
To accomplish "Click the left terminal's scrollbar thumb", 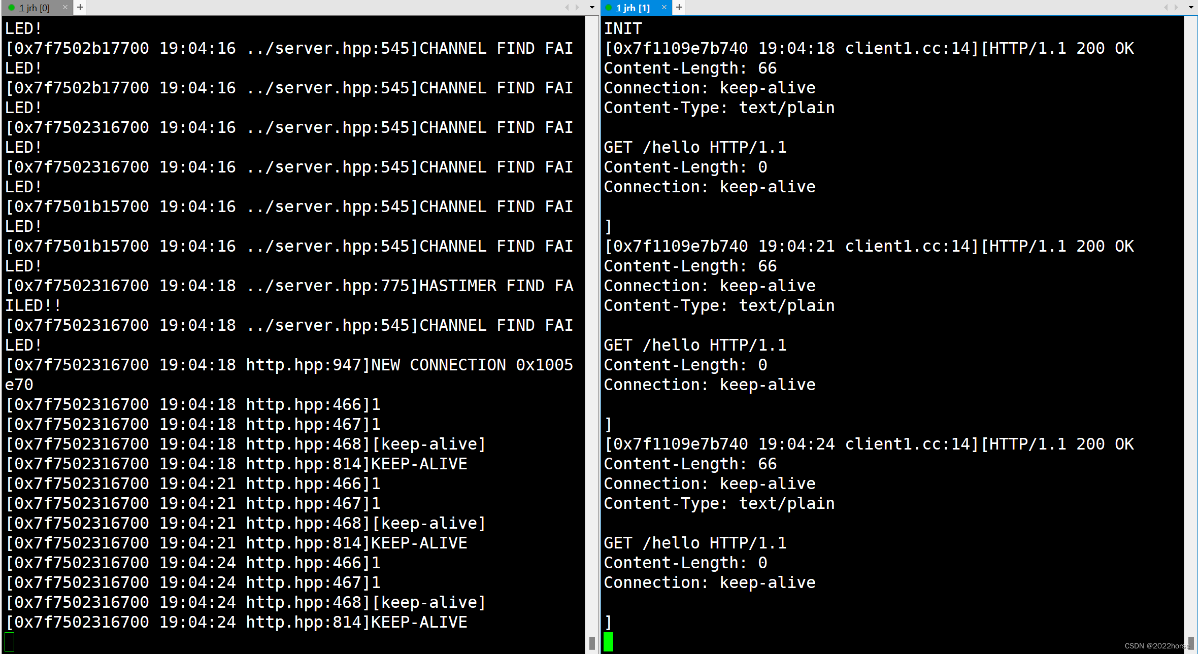I will pyautogui.click(x=592, y=643).
